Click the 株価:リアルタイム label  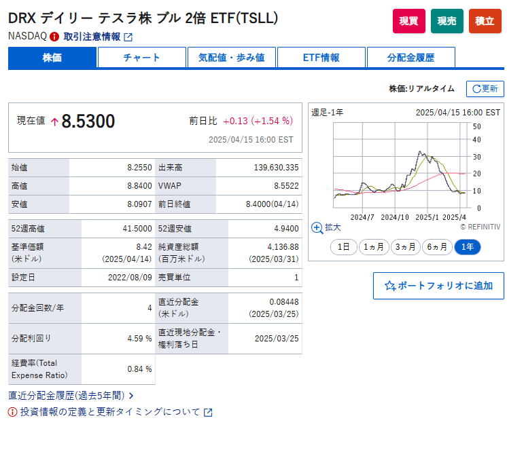(x=421, y=89)
